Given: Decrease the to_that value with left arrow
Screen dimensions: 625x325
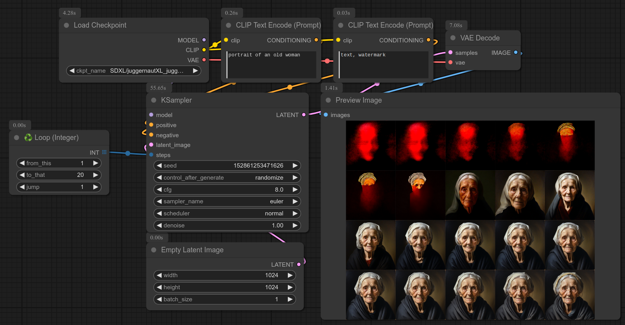Looking at the screenshot, I should click(x=23, y=175).
